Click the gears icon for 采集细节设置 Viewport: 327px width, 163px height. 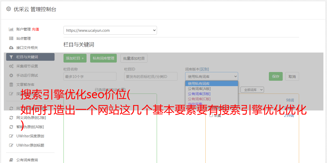[11, 66]
